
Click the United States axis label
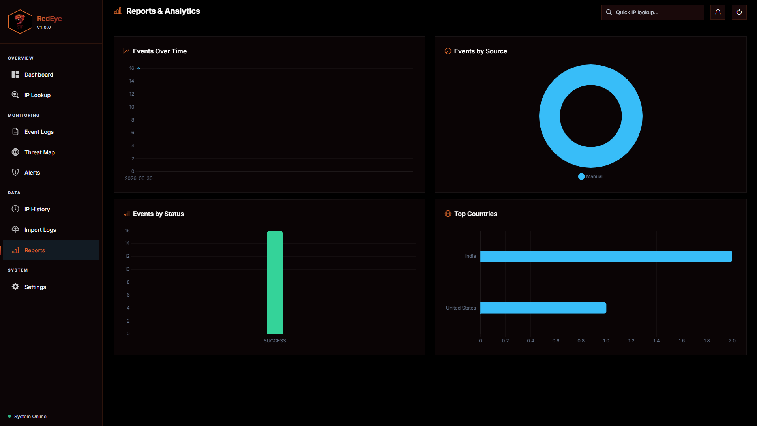(461, 308)
